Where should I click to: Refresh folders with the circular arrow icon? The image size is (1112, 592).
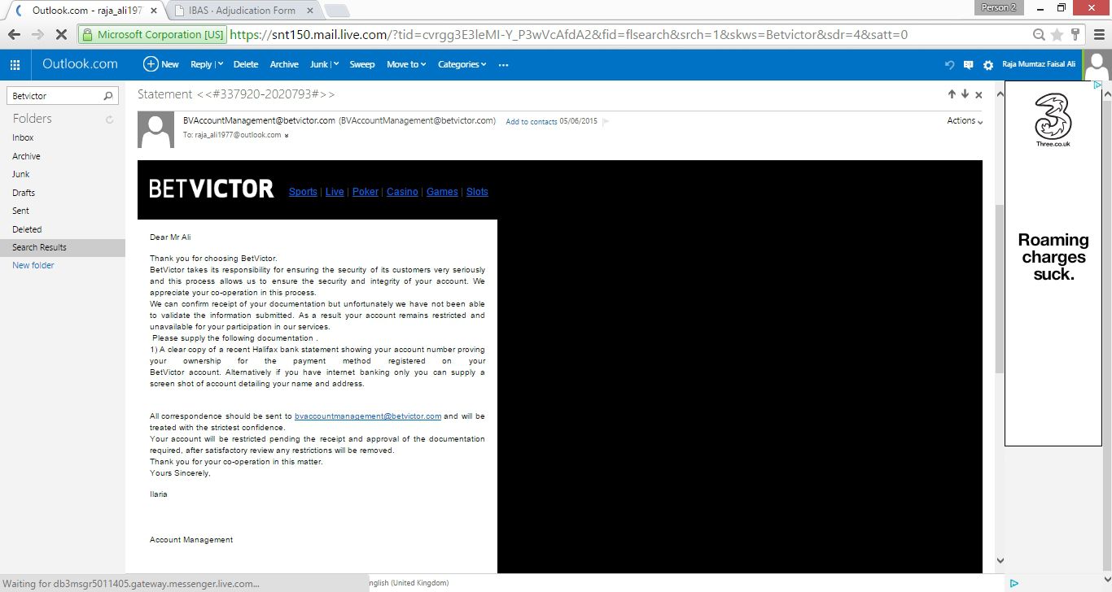click(110, 120)
